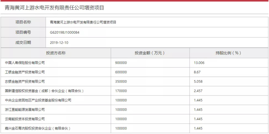Click 1.445 in the 云南能投资本投资 row
The width and height of the screenshot is (269, 134).
(198, 119)
